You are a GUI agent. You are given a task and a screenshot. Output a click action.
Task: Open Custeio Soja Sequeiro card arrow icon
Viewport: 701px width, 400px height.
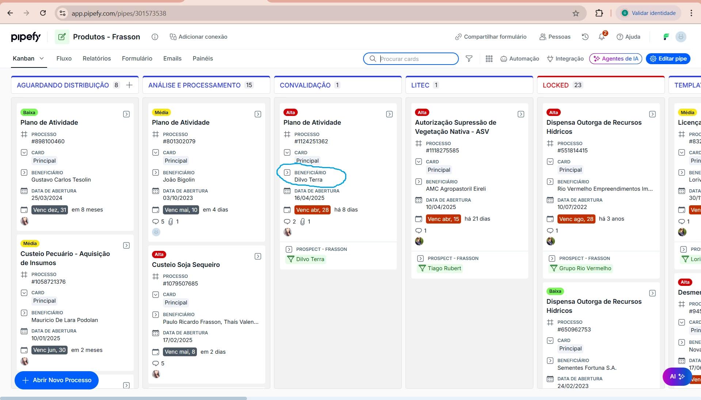258,256
